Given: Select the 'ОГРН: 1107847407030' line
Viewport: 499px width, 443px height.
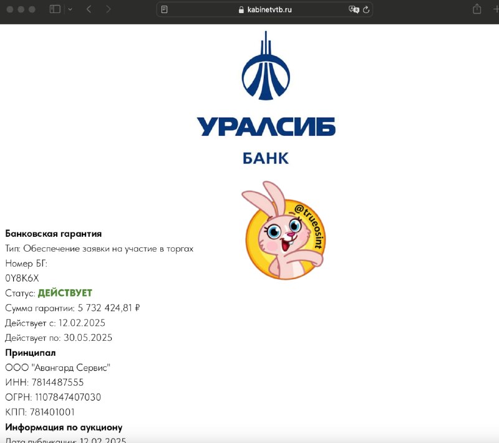Looking at the screenshot, I should click(53, 398).
